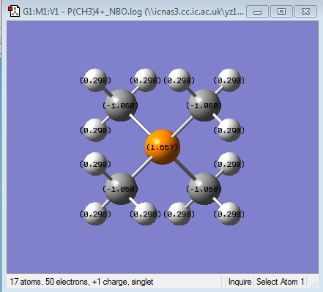Select the top-left corner hydrogen atom

coord(95,80)
